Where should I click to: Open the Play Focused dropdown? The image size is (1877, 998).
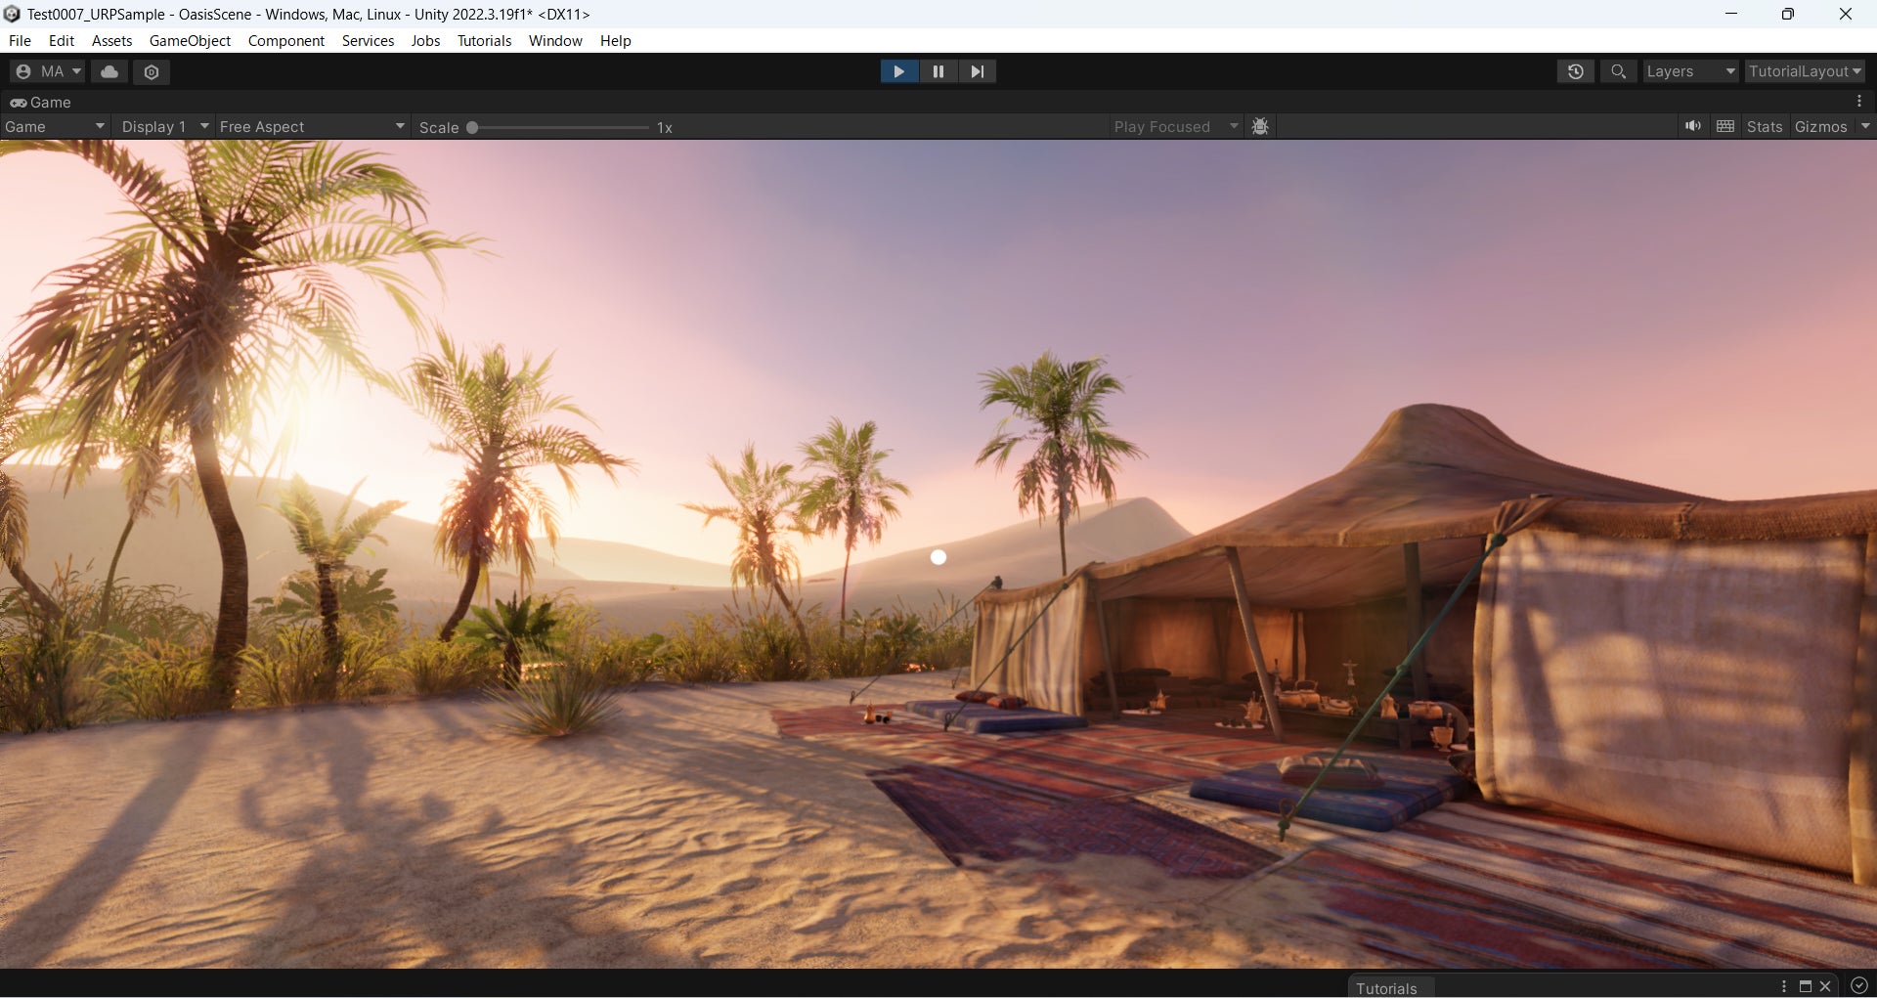coord(1176,127)
